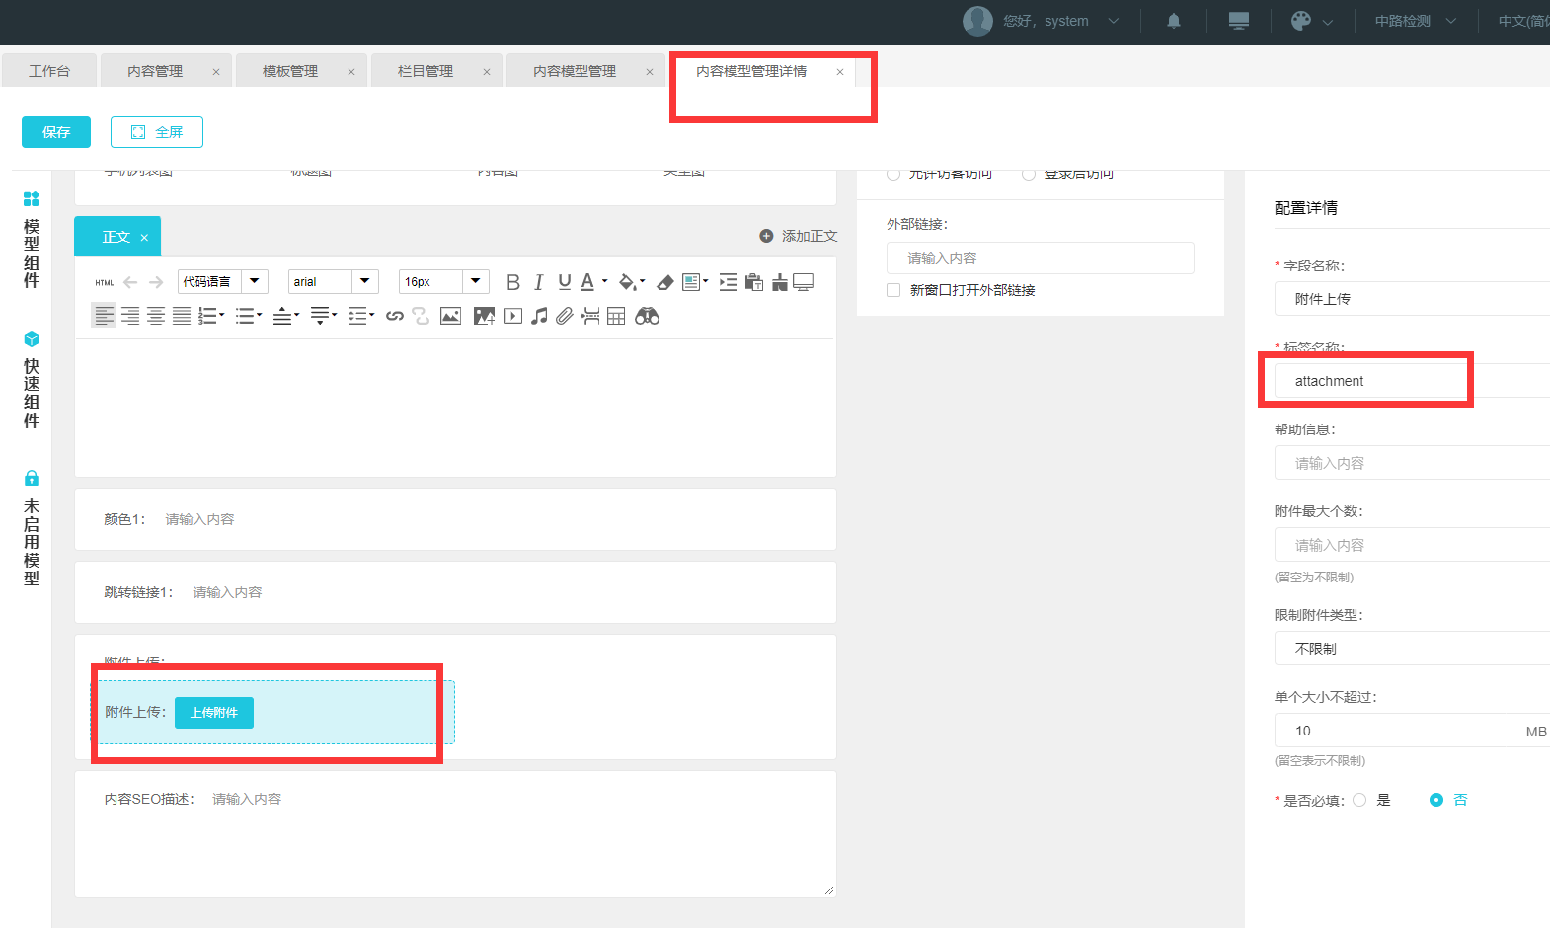Open find and replace binoculars icon
The image size is (1550, 928).
647,316
